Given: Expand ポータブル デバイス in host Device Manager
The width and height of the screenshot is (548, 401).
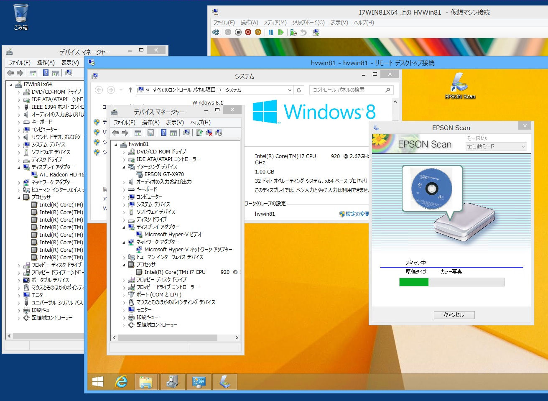Looking at the screenshot, I should click(x=19, y=280).
